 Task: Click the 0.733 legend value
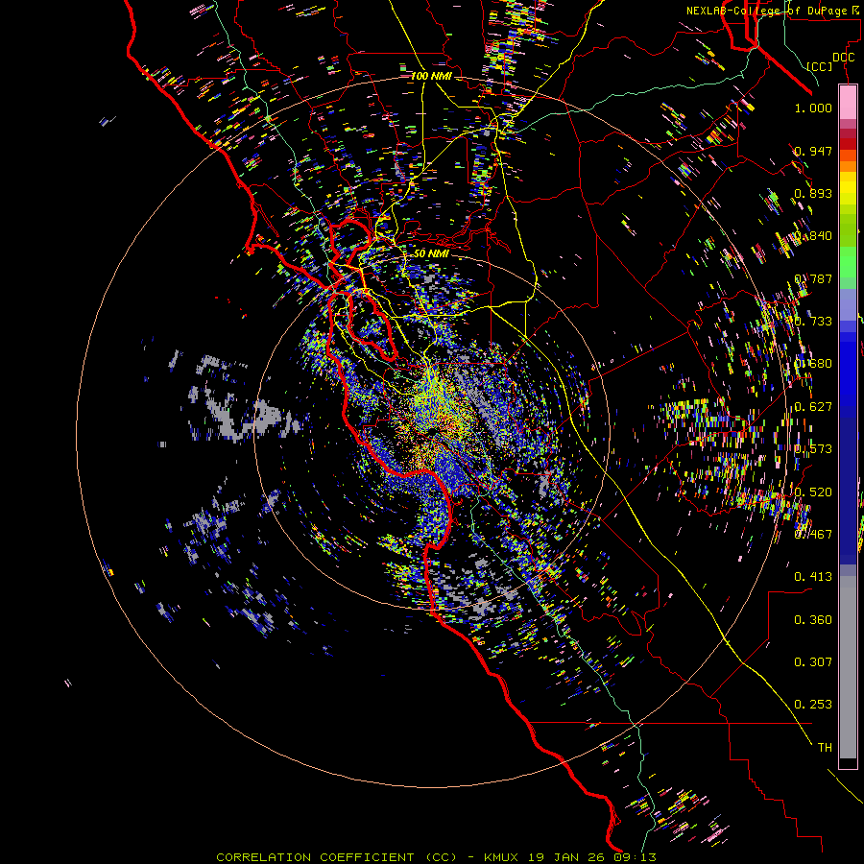[813, 322]
